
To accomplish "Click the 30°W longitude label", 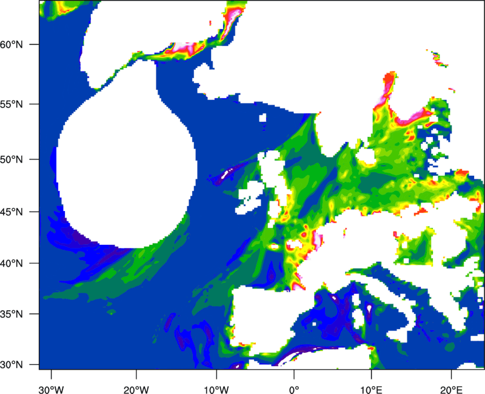I will tap(52, 390).
